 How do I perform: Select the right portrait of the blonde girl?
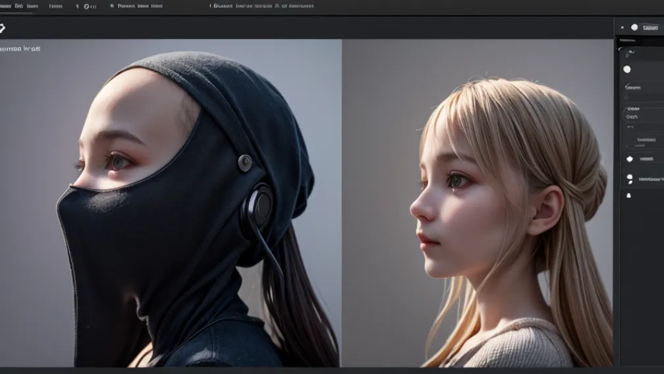[478, 203]
